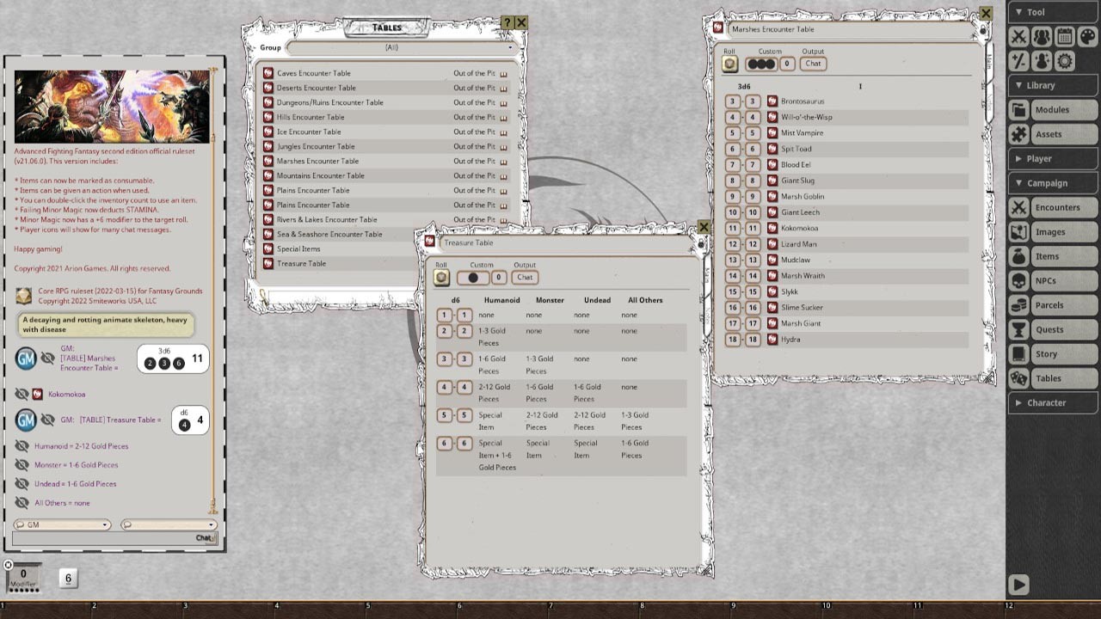Open the Tables panel from the sidebar
This screenshot has height=619, width=1101.
pos(1052,378)
